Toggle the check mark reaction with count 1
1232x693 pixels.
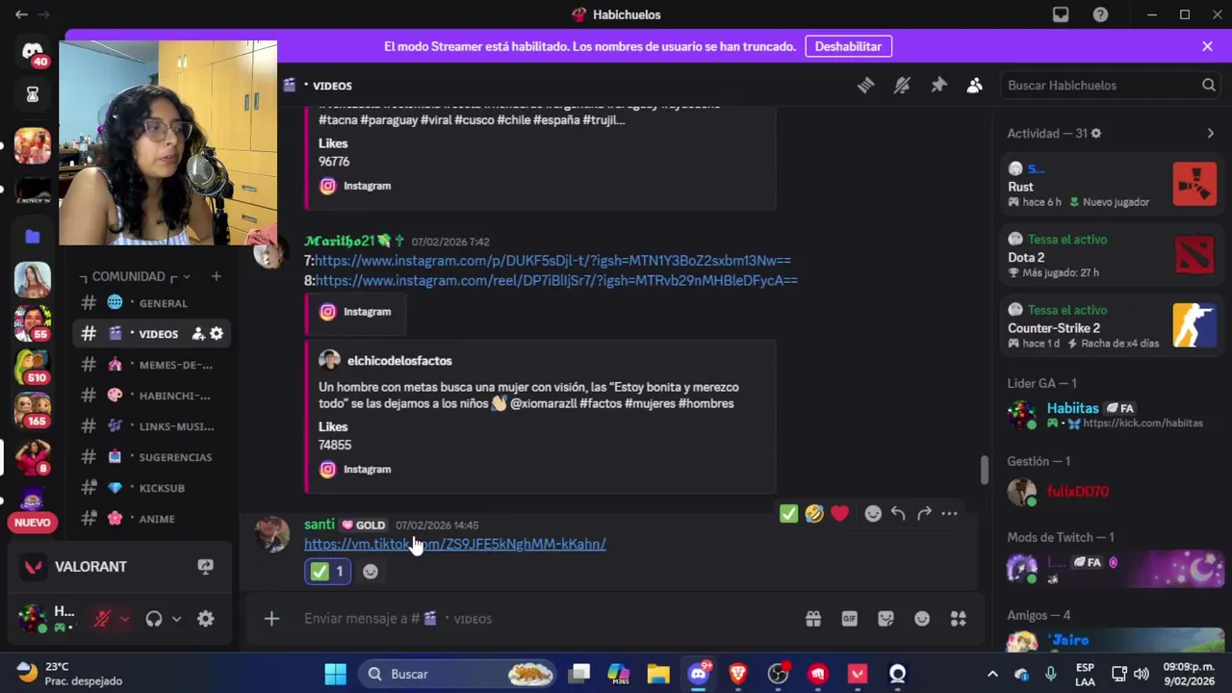coord(327,572)
